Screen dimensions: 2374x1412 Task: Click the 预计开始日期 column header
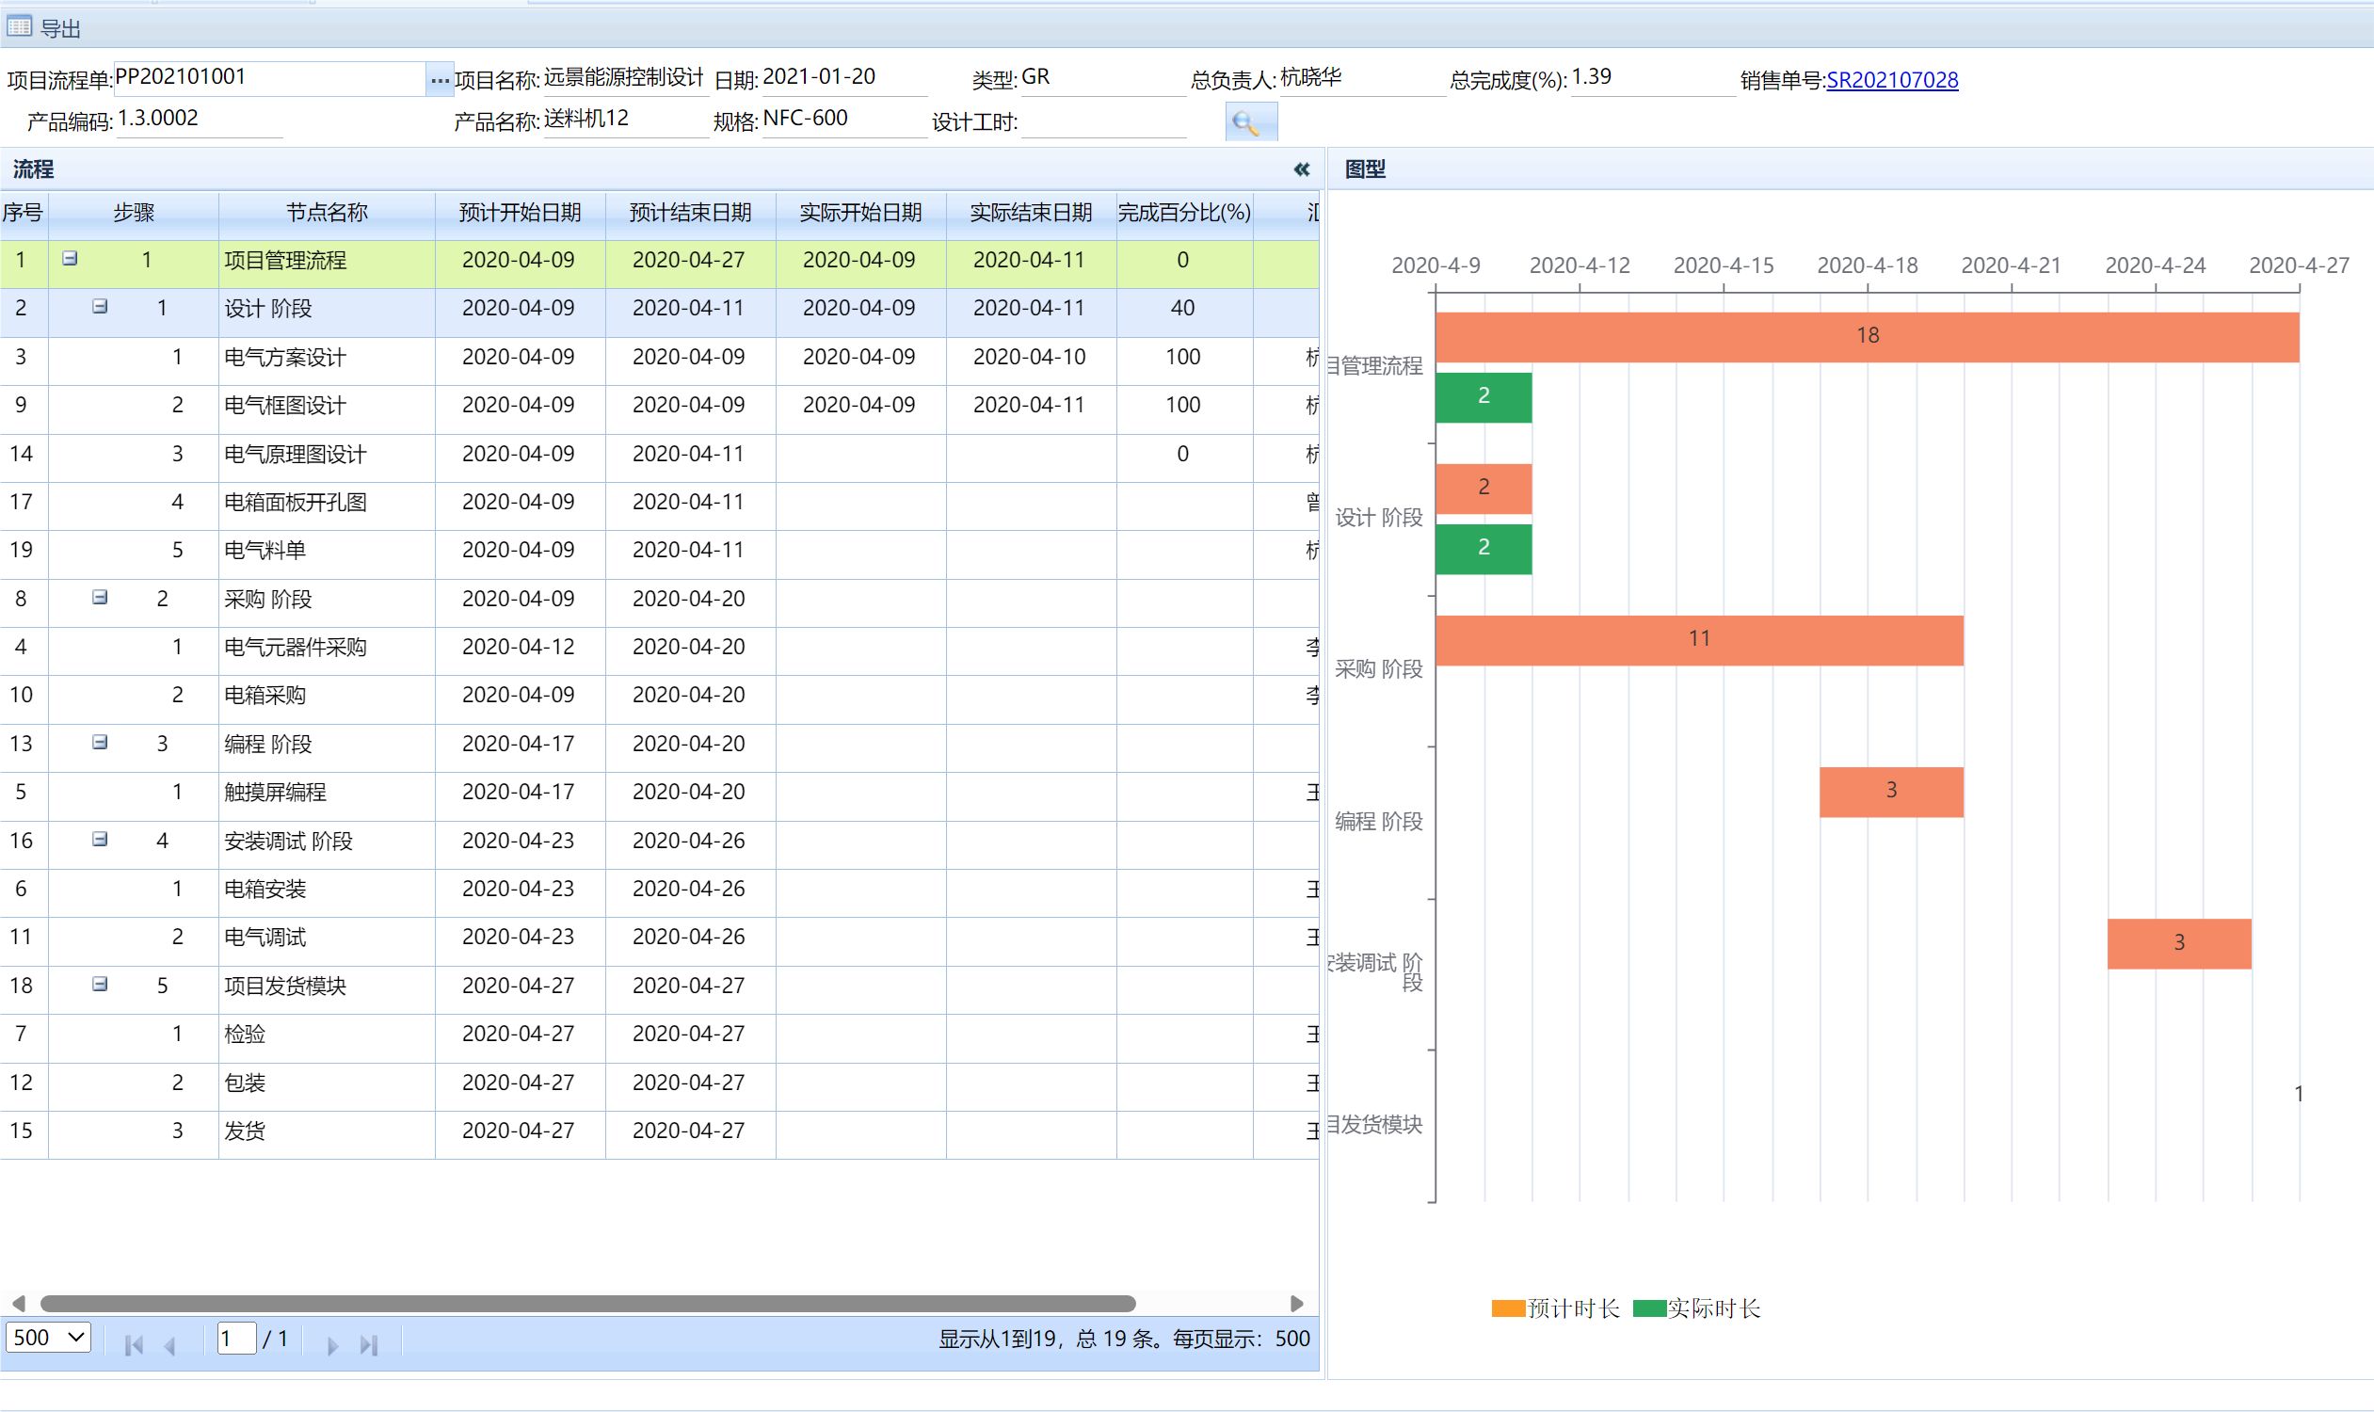pos(520,212)
